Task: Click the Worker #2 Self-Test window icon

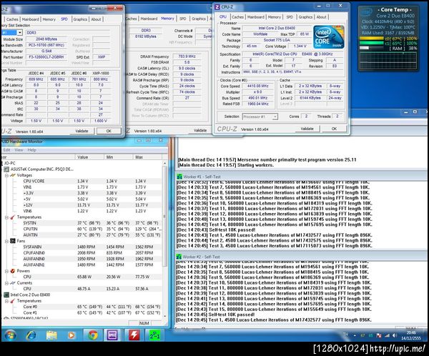Action: pos(179,257)
